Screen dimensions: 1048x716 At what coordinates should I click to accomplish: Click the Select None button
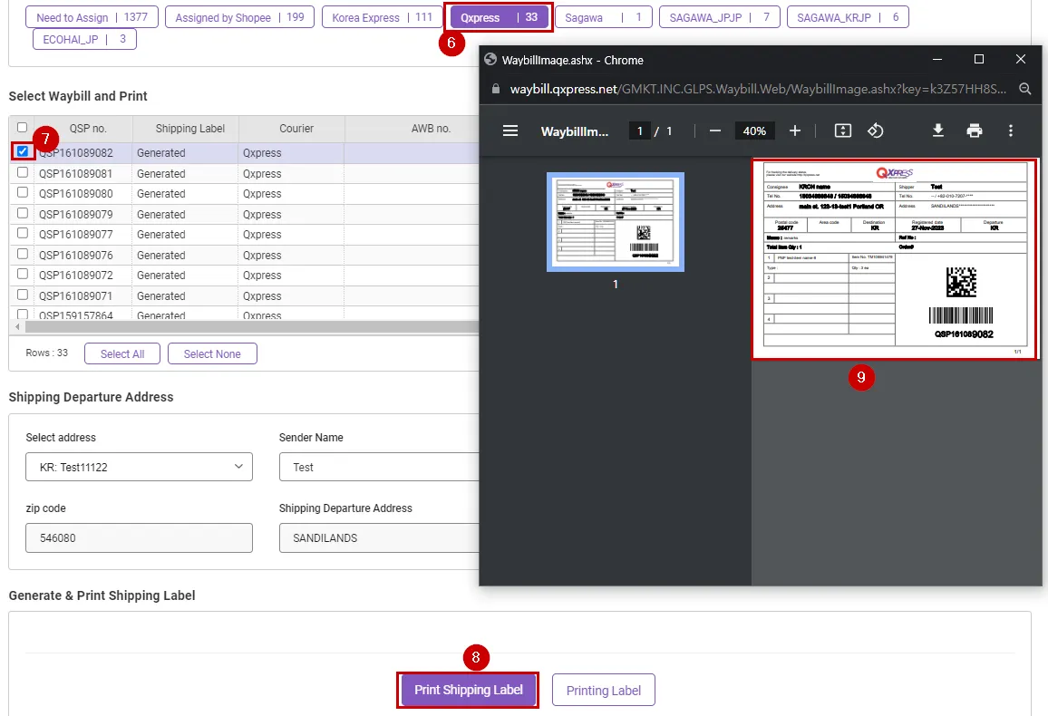[212, 353]
